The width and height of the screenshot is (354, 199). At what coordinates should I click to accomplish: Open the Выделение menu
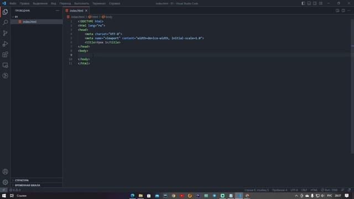(40, 3)
